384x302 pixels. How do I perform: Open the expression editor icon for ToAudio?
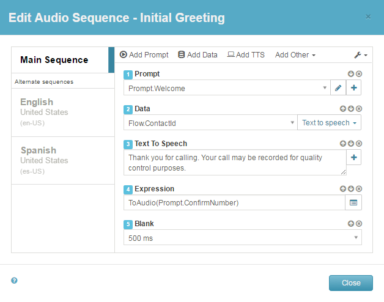[x=353, y=202]
